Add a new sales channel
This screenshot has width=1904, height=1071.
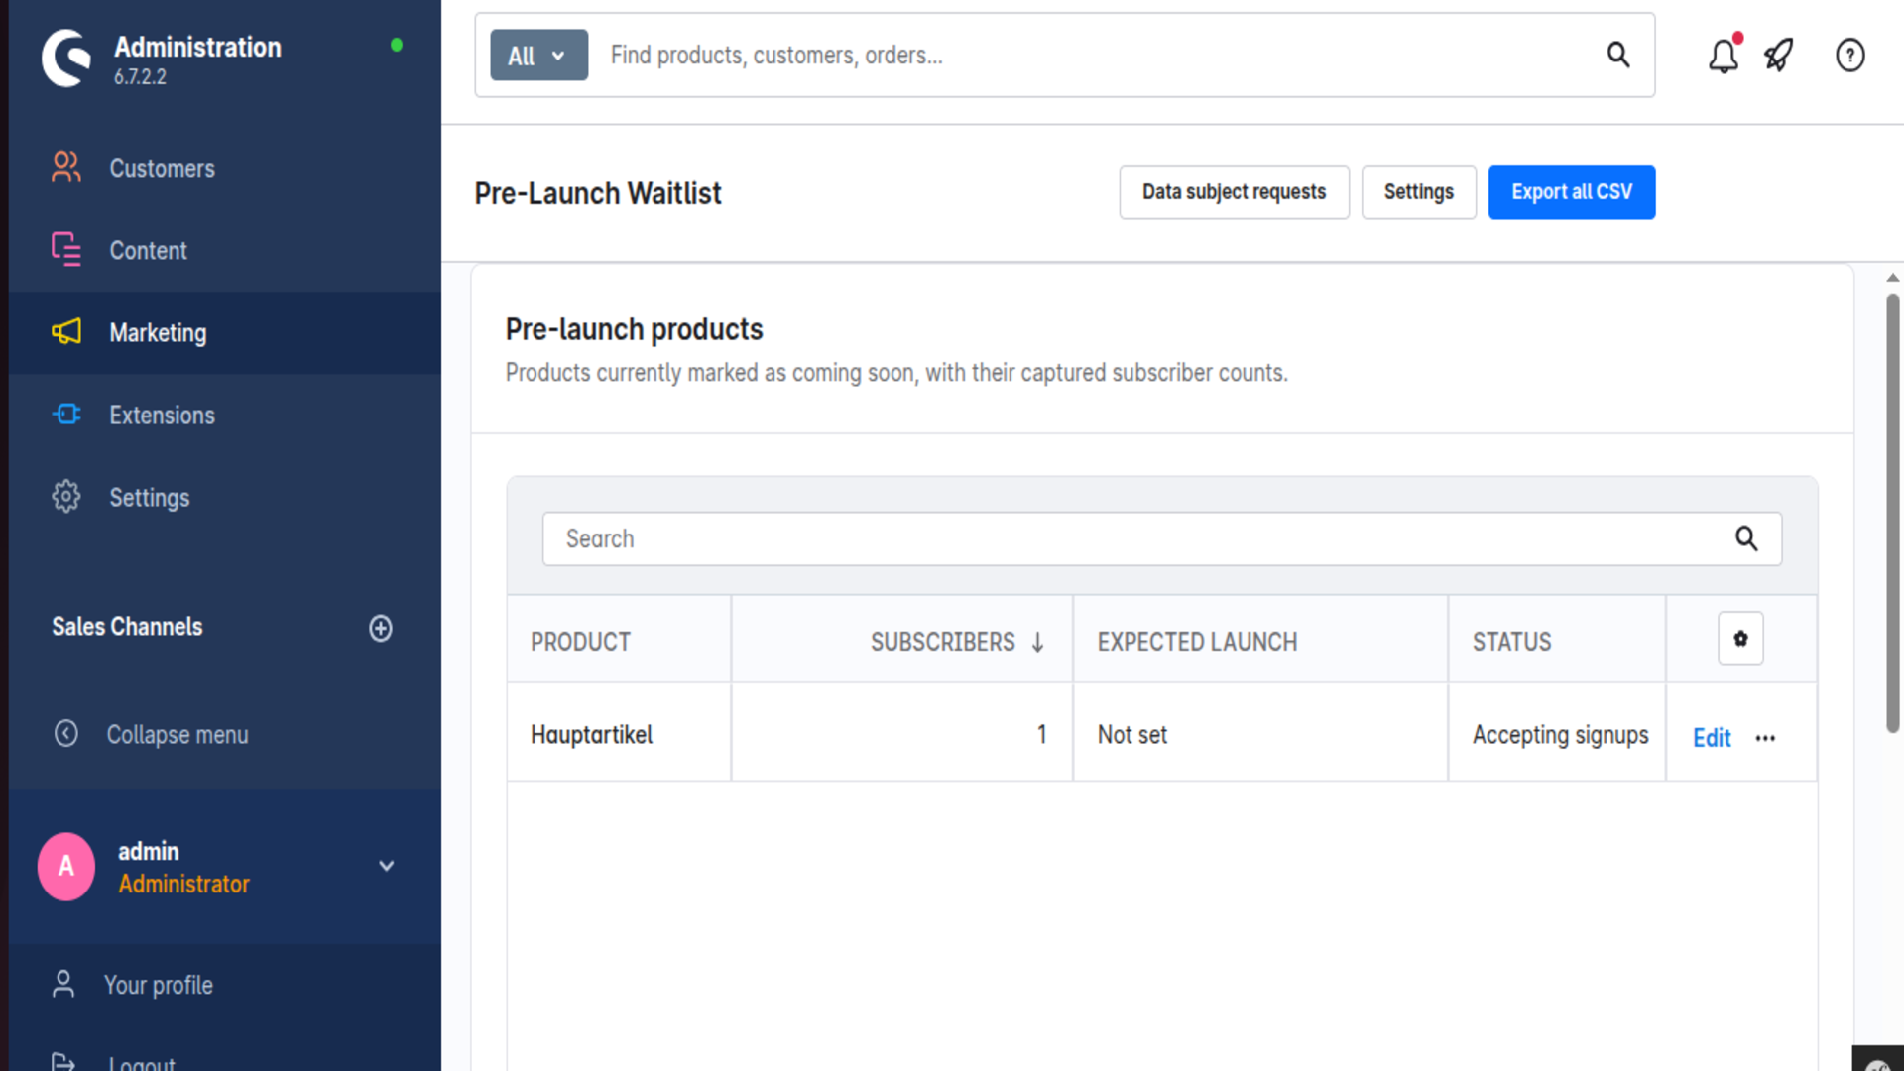pos(381,628)
